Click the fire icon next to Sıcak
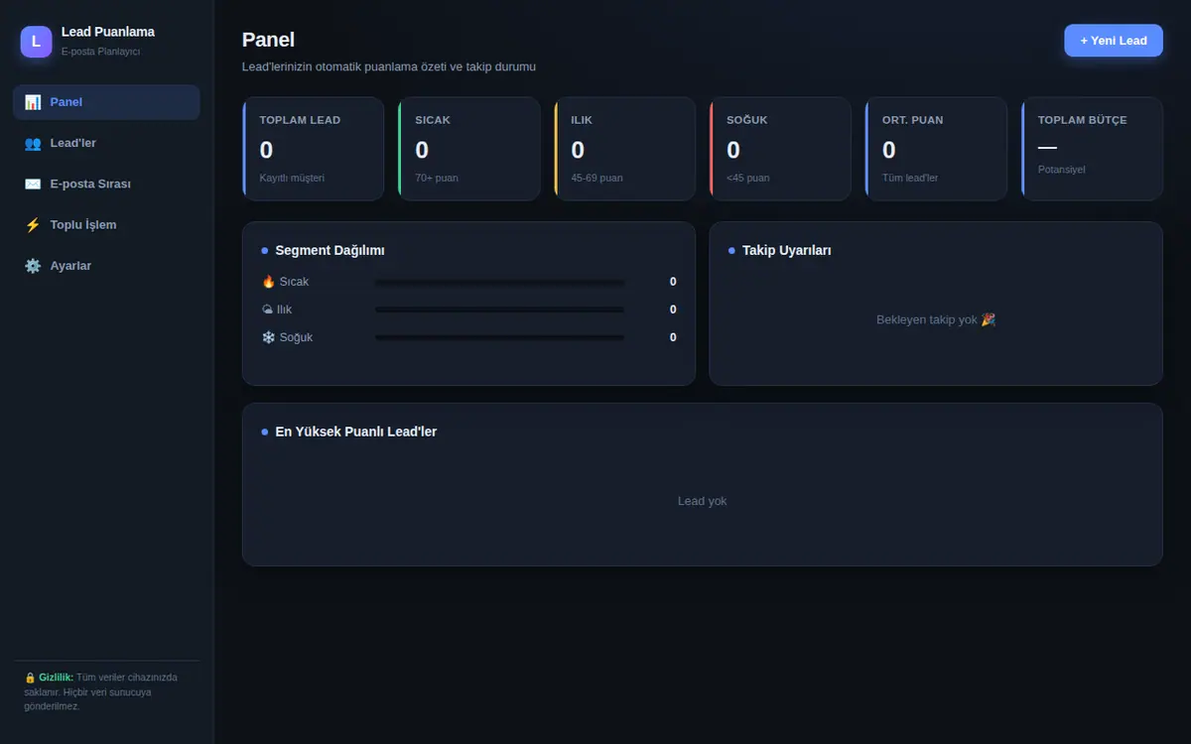1191x744 pixels. [x=268, y=282]
